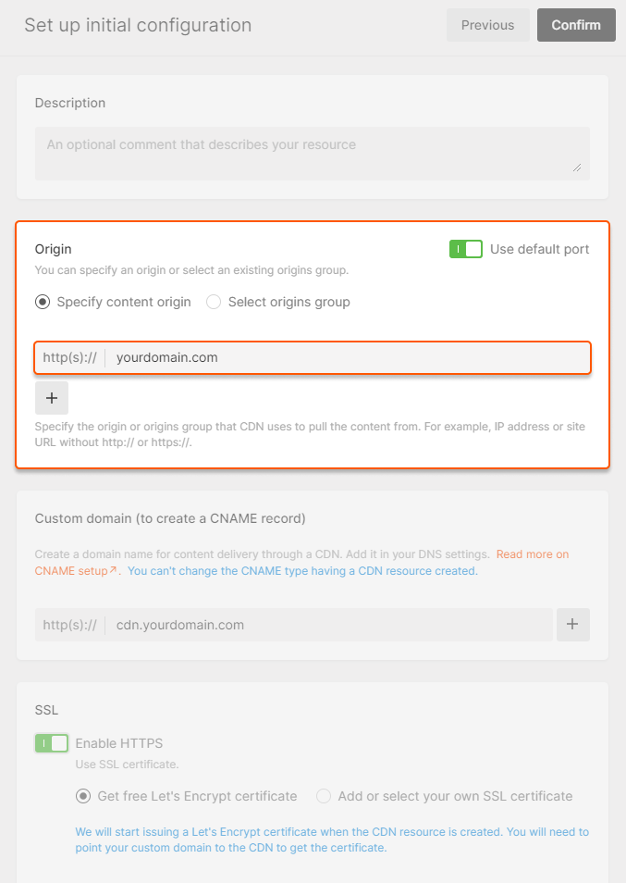Click the plus icon to add another origin

click(x=52, y=397)
